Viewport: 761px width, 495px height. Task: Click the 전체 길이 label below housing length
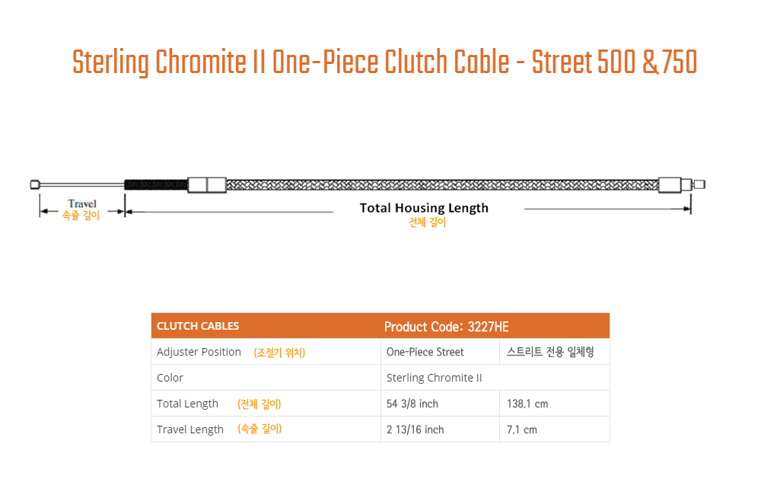pos(427,222)
